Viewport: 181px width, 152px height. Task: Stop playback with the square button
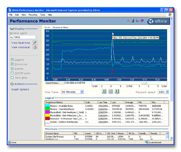pos(110,91)
